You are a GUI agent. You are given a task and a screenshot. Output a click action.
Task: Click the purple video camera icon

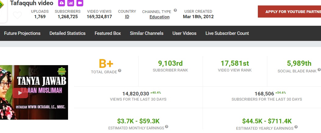(x=80, y=3)
